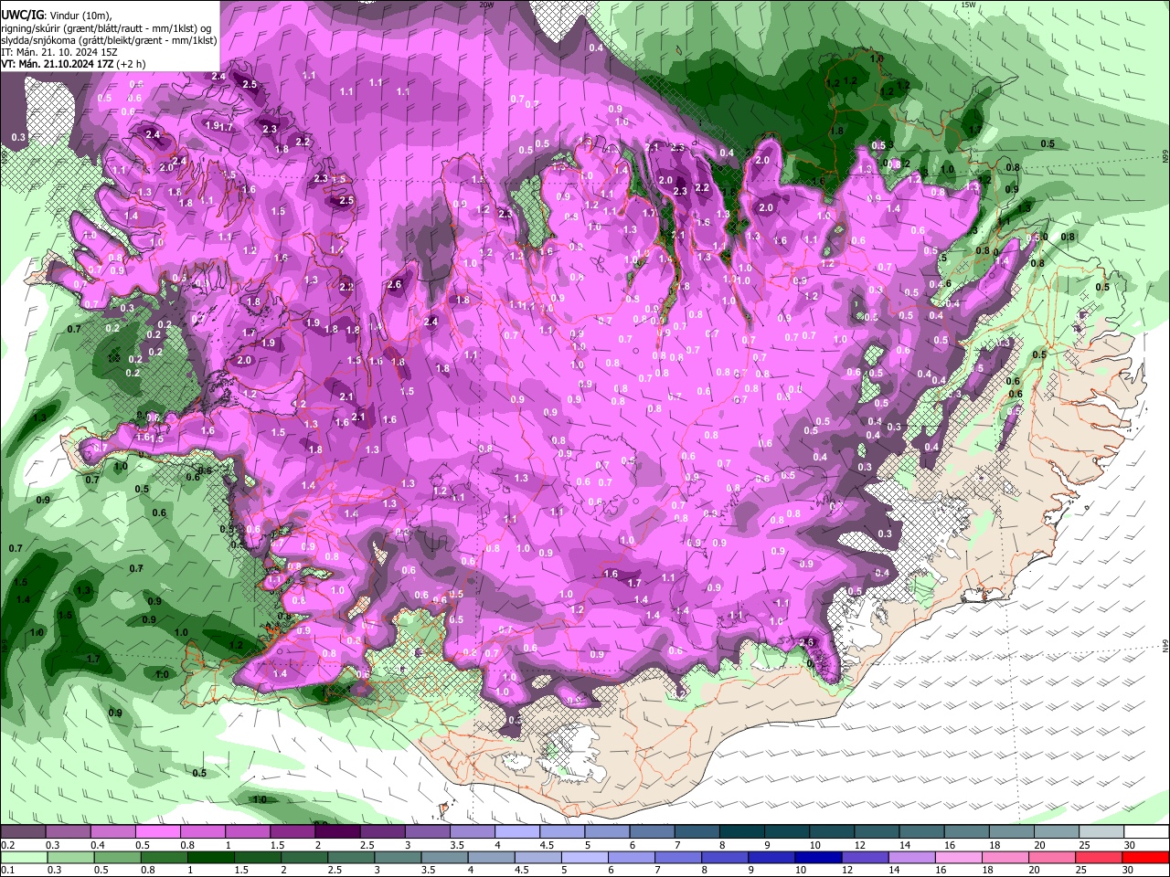Click the UWC/IG title text
The width and height of the screenshot is (1170, 877).
point(22,16)
